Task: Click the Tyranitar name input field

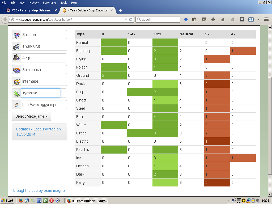Action: [x=41, y=93]
